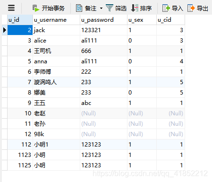The image size is (212, 182).
Task: Open the hamburger menu icon
Action: [11, 8]
